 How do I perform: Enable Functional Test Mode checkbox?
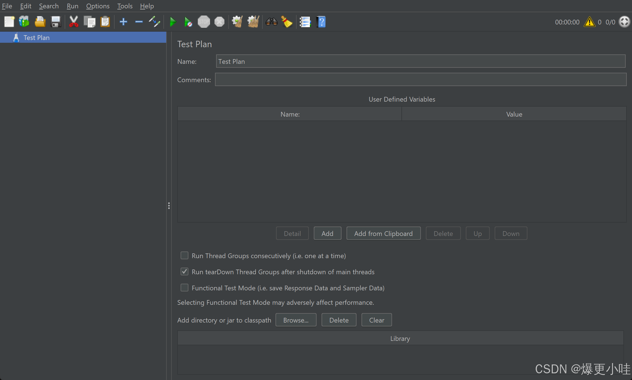pyautogui.click(x=184, y=288)
